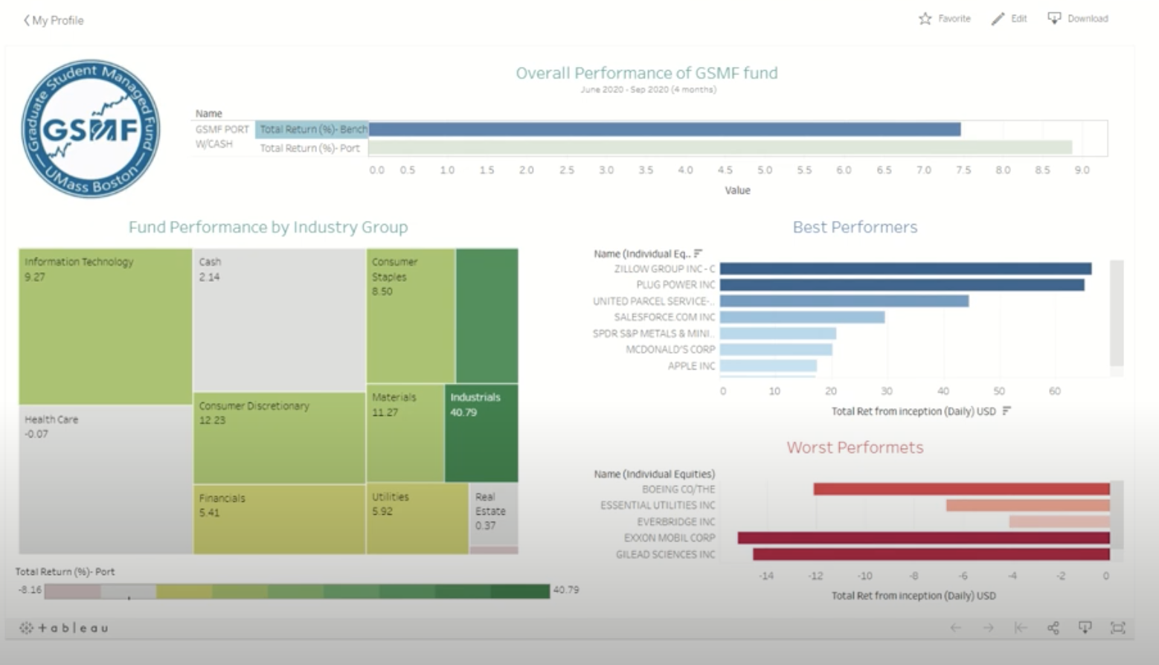Click the Favorite star icon
The width and height of the screenshot is (1159, 665).
[925, 19]
